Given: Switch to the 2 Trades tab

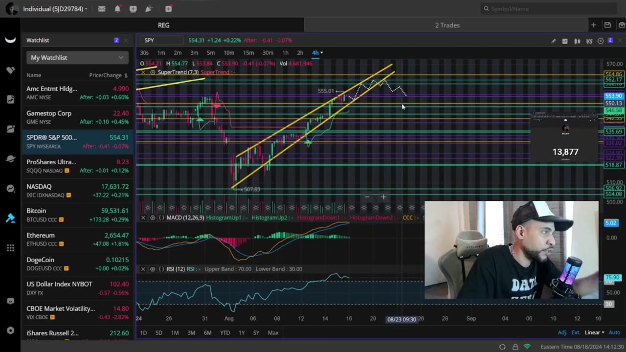Looking at the screenshot, I should click(x=447, y=25).
